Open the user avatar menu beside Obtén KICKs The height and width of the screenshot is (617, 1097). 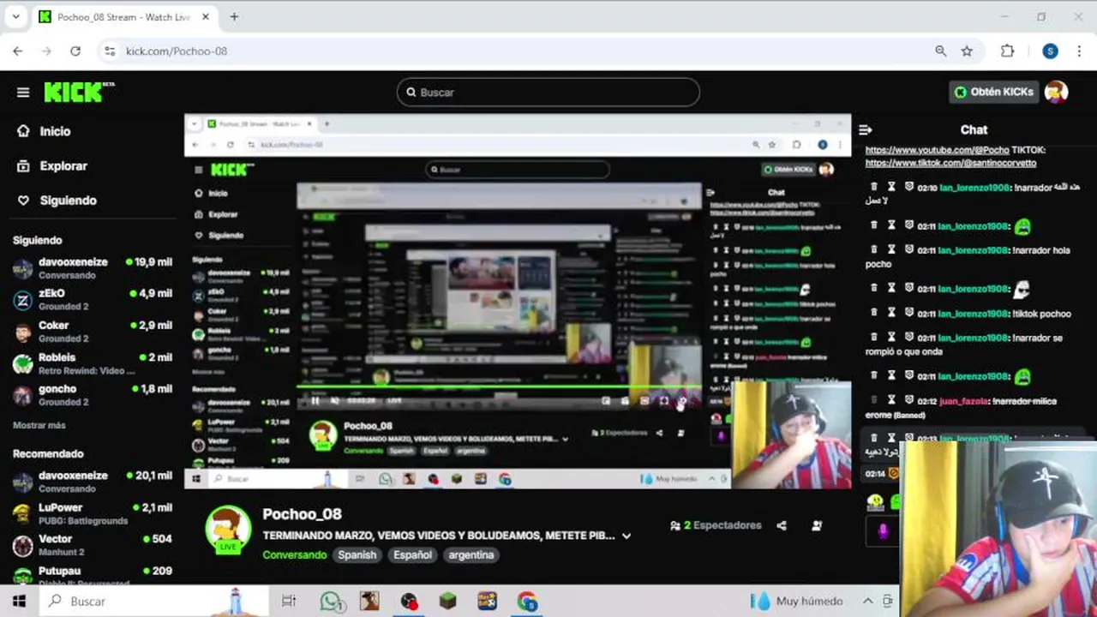[x=1056, y=92]
